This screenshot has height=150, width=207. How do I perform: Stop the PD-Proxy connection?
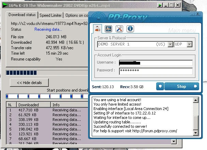click(182, 86)
